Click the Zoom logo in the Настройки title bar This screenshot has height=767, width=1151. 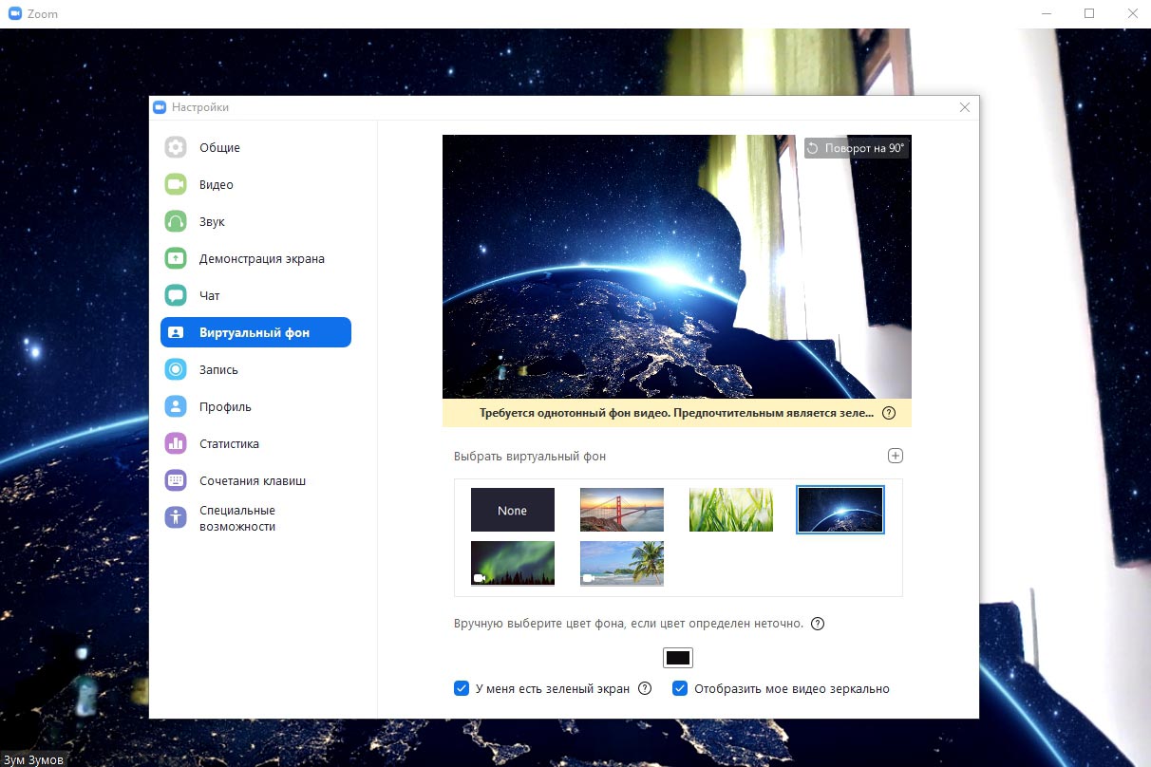[160, 107]
